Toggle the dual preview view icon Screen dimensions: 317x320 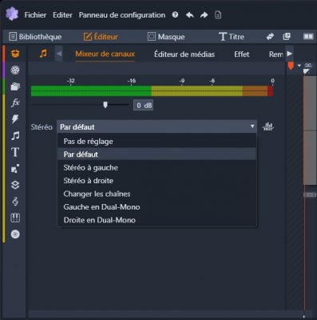tap(308, 37)
